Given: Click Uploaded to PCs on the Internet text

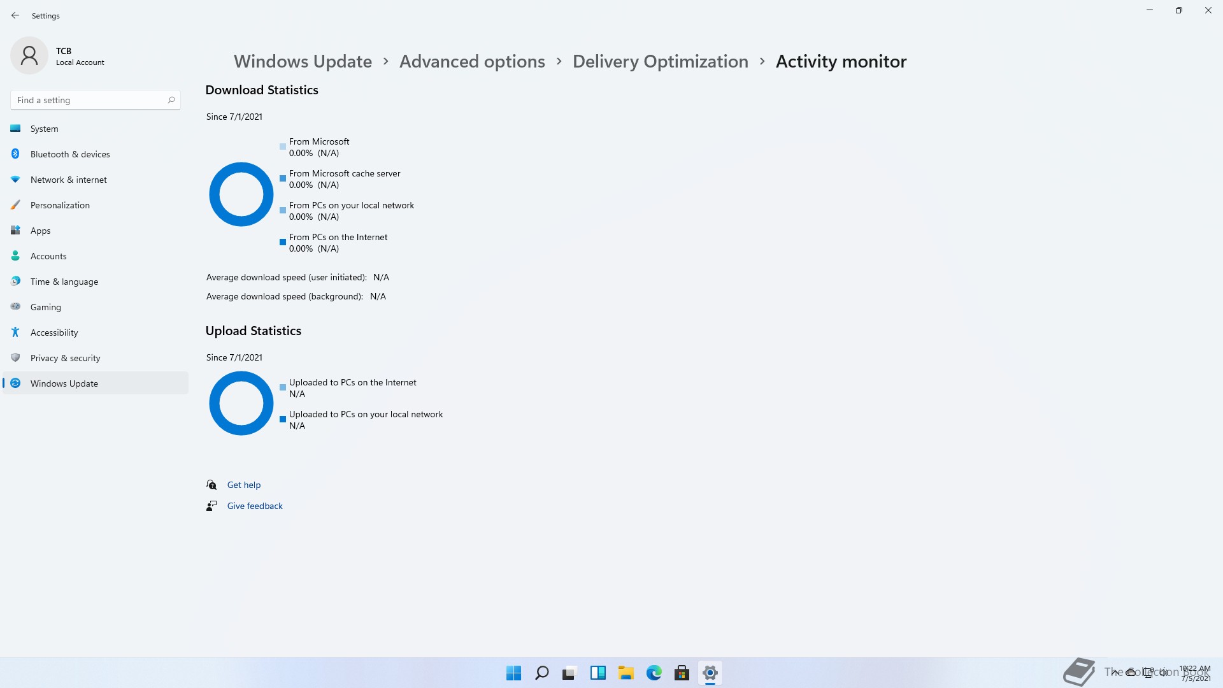Looking at the screenshot, I should (x=353, y=382).
